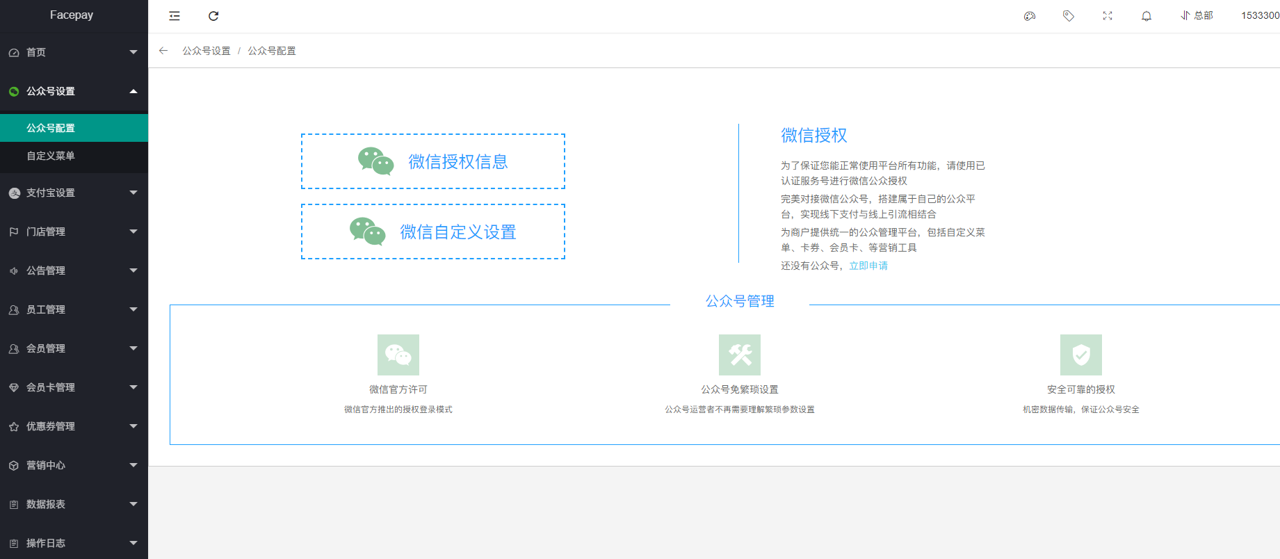Toggle fullscreen mode icon
The height and width of the screenshot is (559, 1280).
point(1108,16)
